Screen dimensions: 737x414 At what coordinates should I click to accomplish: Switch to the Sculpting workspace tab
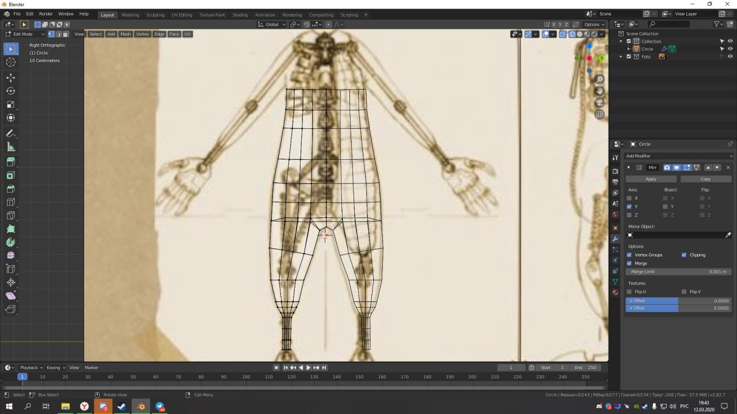tap(155, 14)
